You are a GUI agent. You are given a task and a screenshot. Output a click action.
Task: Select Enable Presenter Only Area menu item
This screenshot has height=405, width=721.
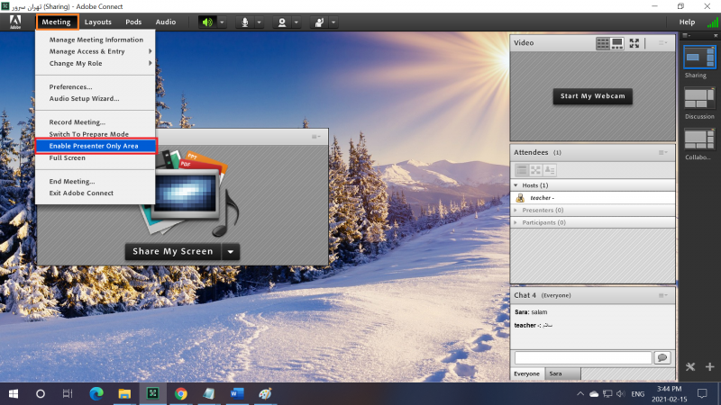94,145
